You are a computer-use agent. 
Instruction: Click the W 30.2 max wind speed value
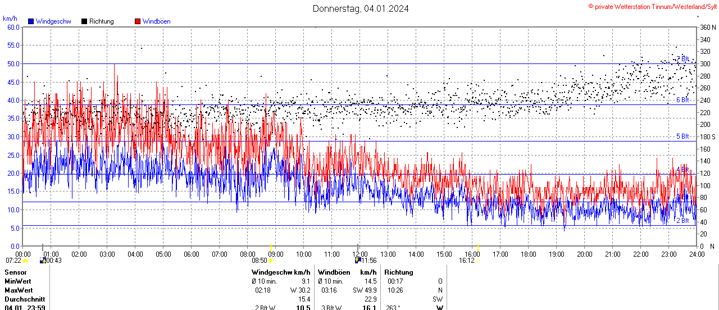coord(301,290)
